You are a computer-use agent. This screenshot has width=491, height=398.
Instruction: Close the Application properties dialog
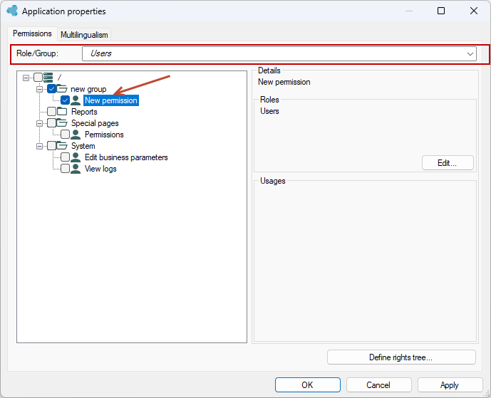(x=474, y=11)
